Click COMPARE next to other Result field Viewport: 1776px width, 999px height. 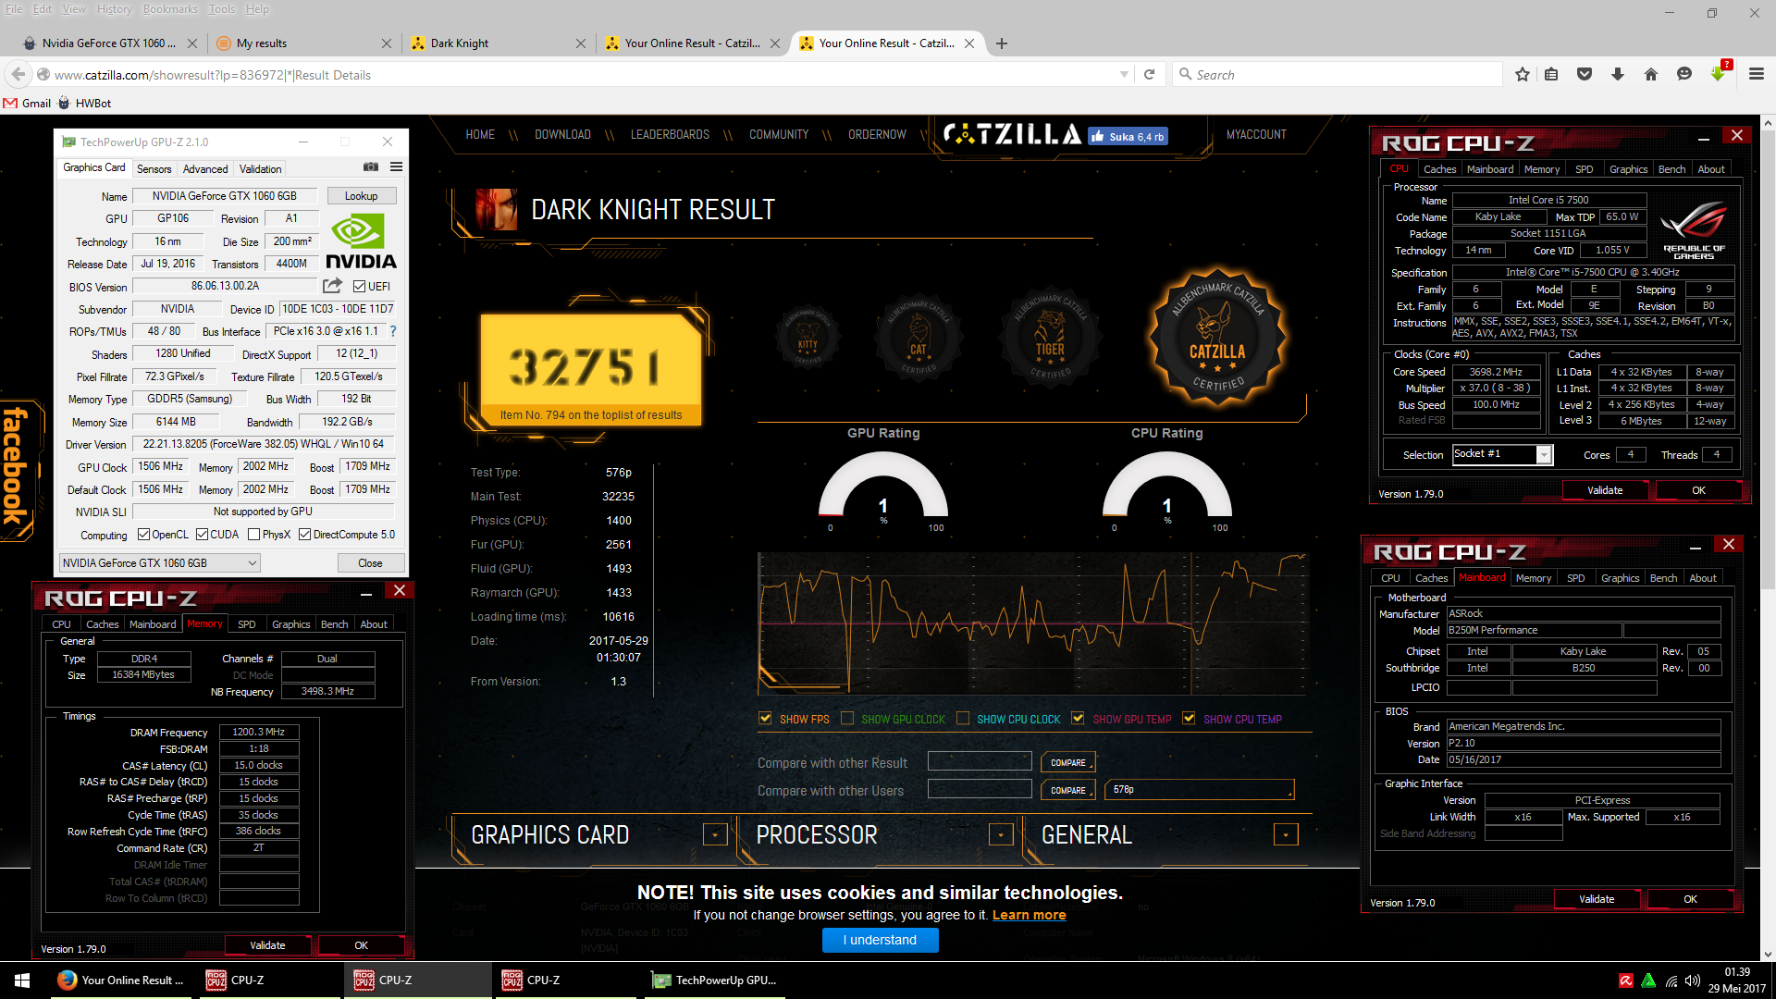click(1068, 763)
